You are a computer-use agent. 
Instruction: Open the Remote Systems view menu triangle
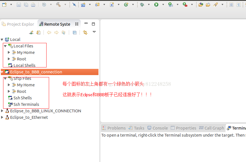(x=94, y=32)
